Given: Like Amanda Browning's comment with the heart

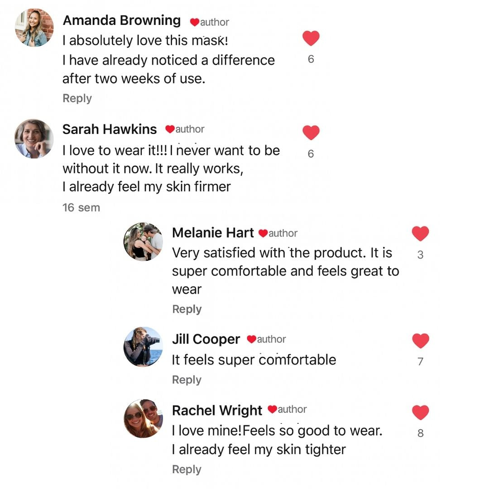Looking at the screenshot, I should pos(311,38).
